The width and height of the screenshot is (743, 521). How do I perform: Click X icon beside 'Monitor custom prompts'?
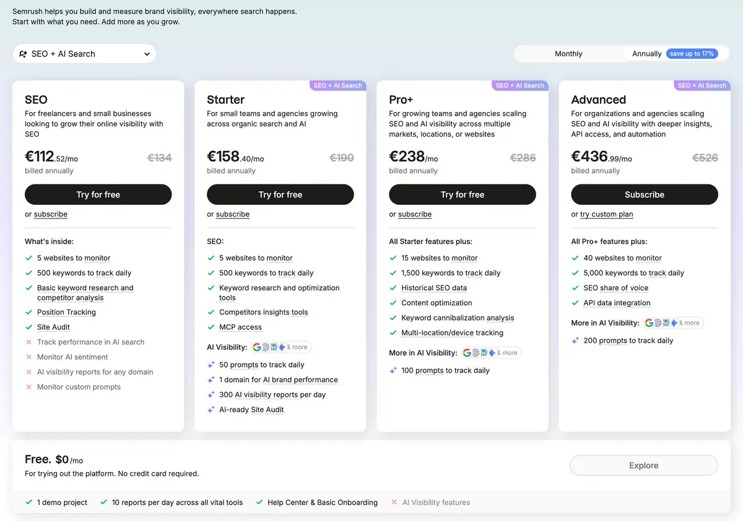click(28, 387)
